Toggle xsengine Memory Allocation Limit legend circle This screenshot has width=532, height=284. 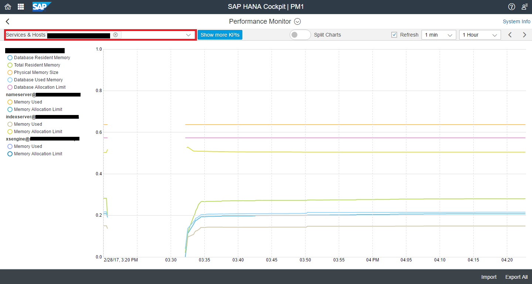10,154
